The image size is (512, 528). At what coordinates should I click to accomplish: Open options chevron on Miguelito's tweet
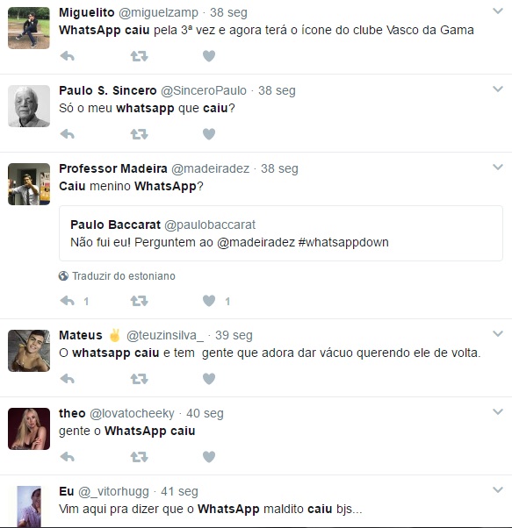tap(498, 11)
